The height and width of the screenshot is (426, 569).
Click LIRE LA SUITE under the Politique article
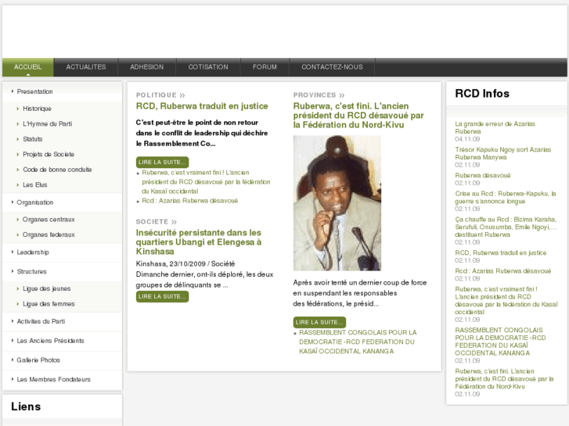162,162
